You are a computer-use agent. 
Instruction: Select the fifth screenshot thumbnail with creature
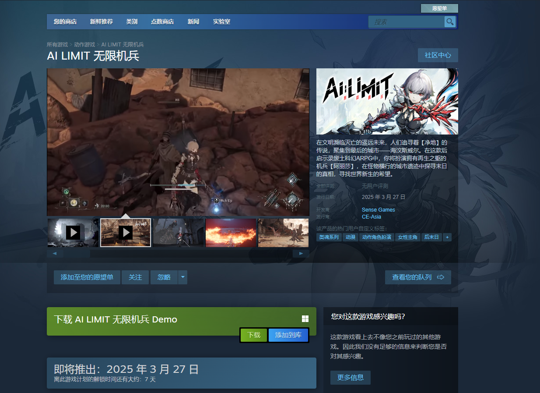click(284, 233)
